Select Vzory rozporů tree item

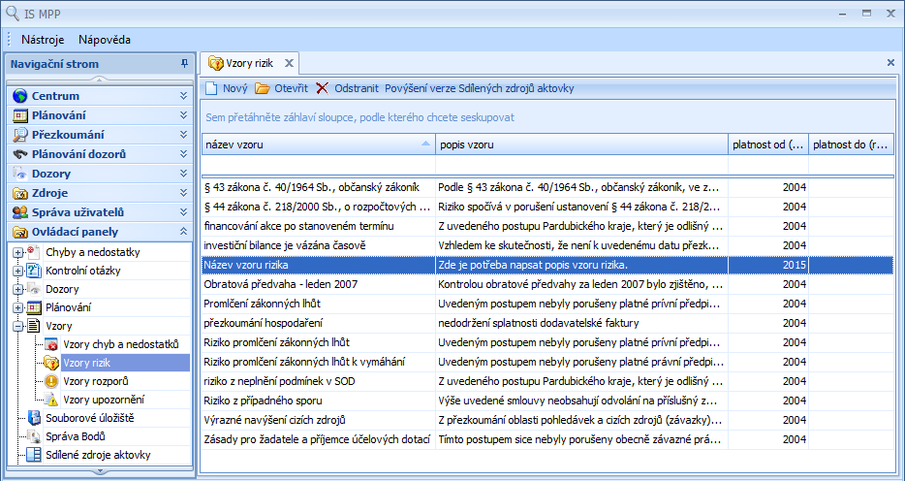[x=95, y=381]
